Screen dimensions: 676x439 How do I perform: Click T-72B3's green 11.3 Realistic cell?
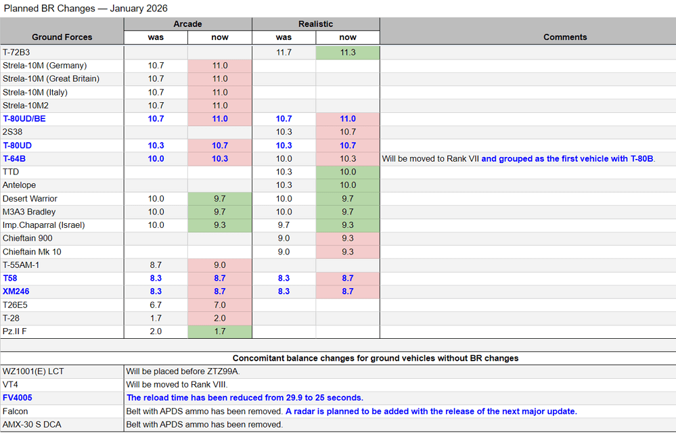[348, 53]
